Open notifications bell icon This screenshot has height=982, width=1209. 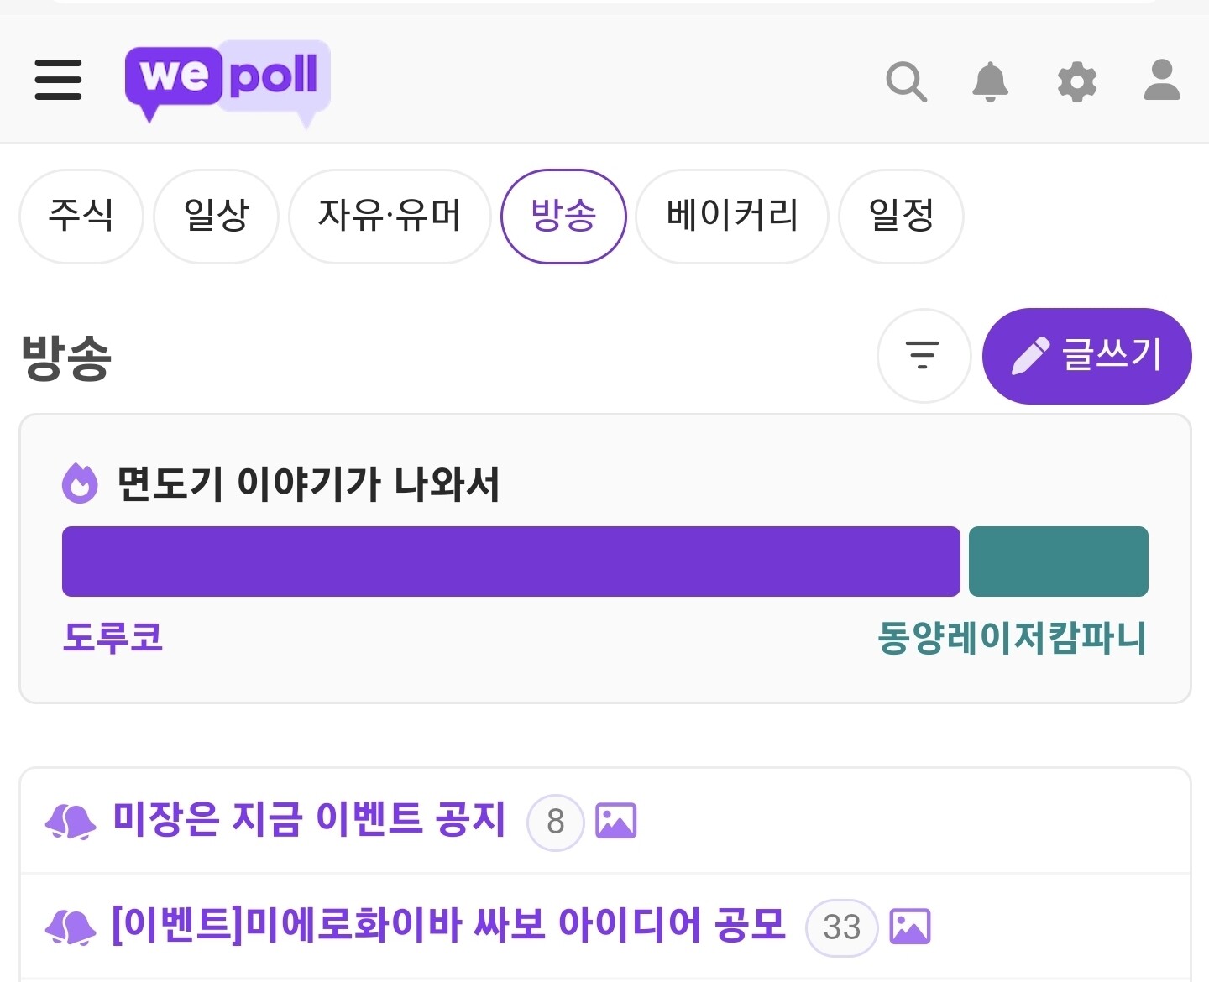point(990,81)
